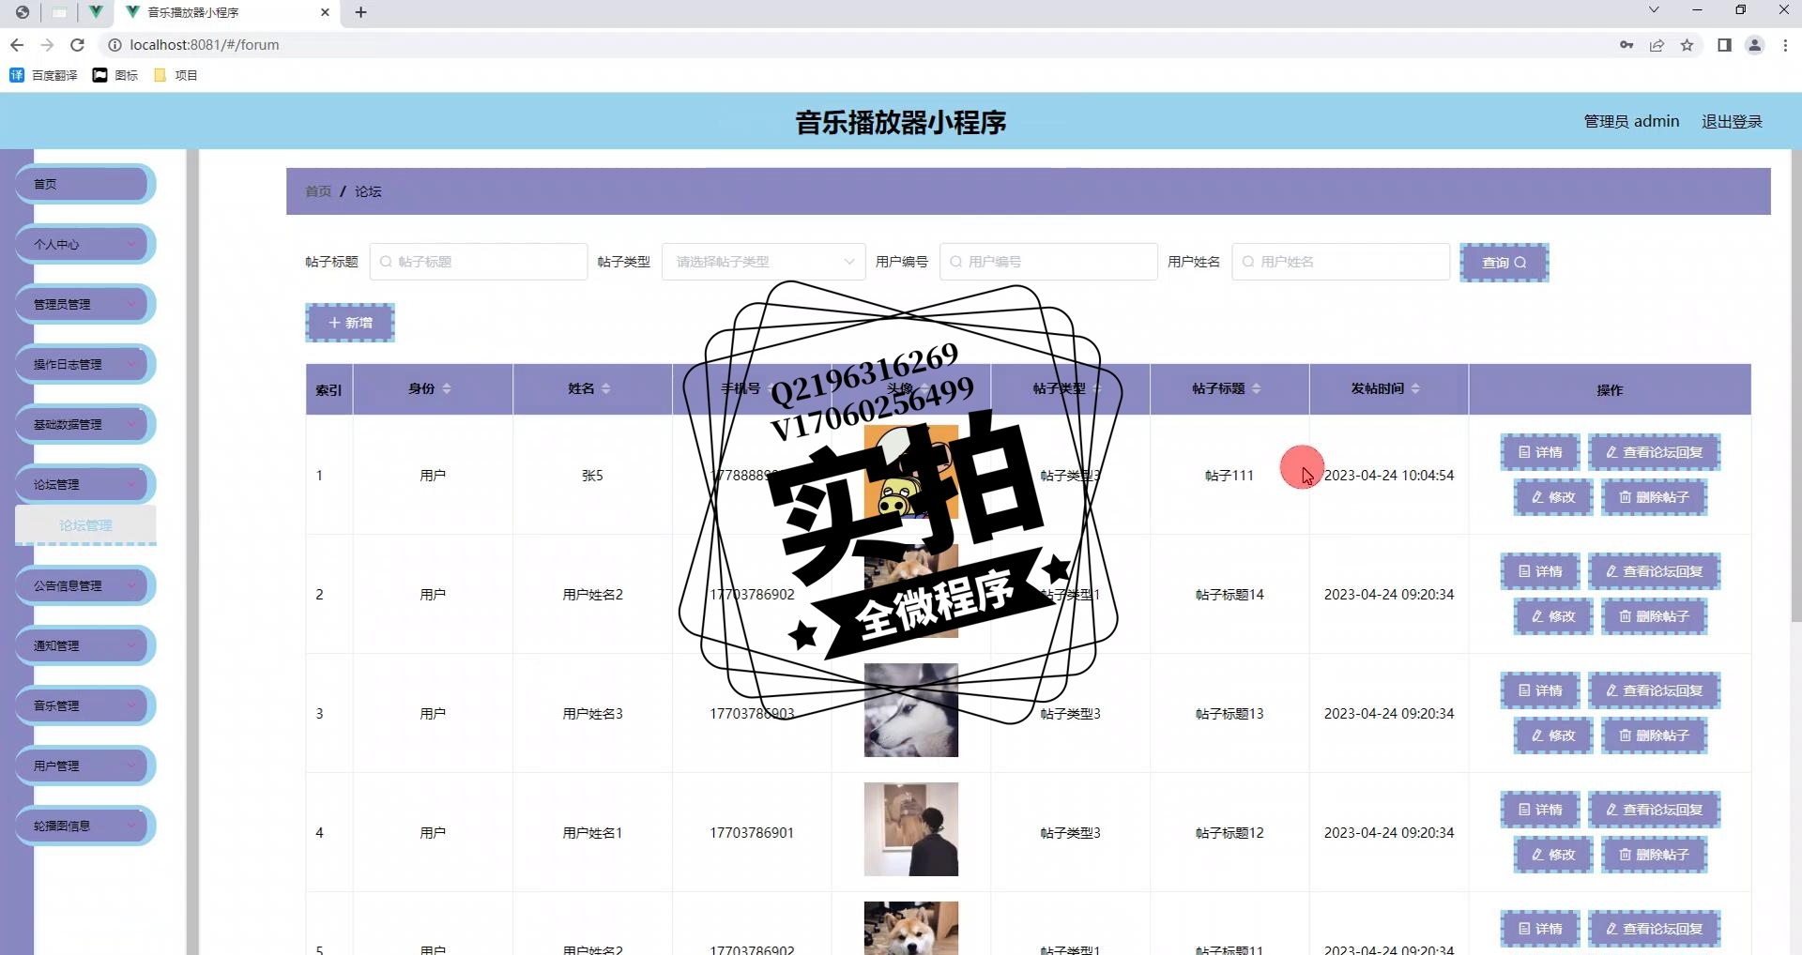Click 删除帖子 for post 帖子标题12

click(x=1654, y=855)
